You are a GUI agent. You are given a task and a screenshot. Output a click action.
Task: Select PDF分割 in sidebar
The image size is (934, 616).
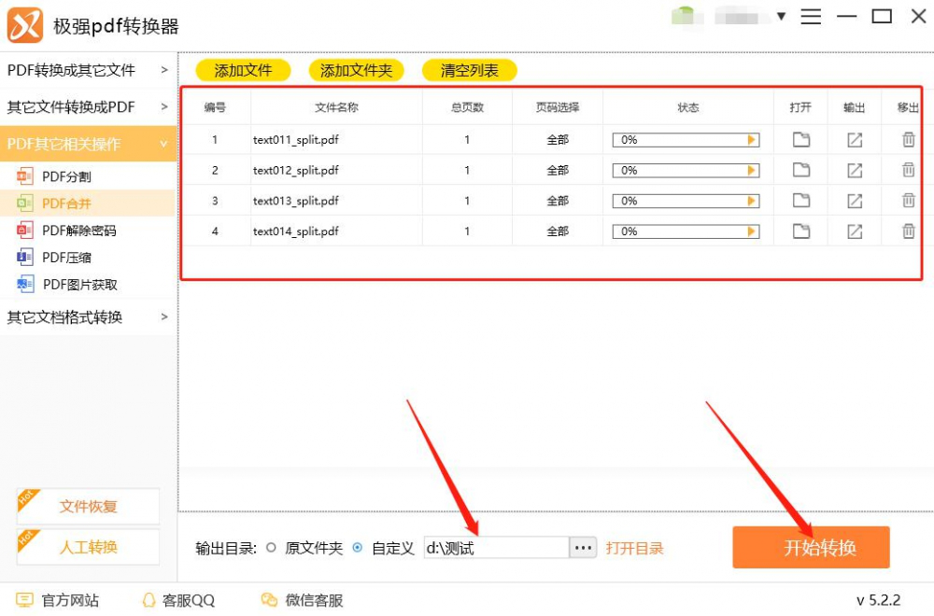(x=88, y=176)
